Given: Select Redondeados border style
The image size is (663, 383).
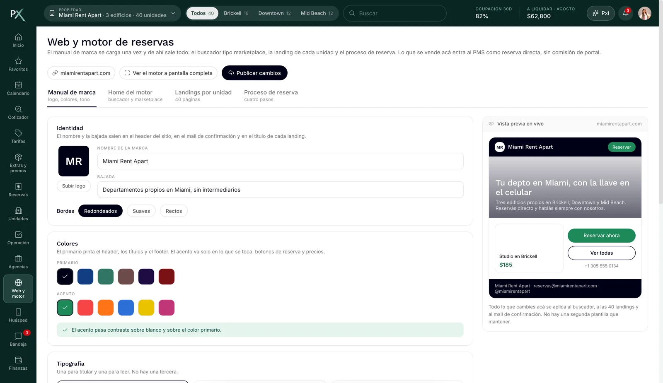Looking at the screenshot, I should point(100,211).
